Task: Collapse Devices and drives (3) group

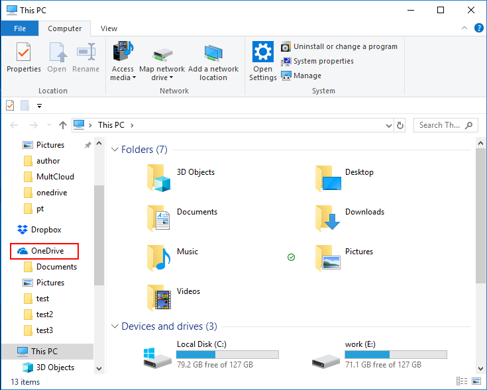Action: click(115, 326)
